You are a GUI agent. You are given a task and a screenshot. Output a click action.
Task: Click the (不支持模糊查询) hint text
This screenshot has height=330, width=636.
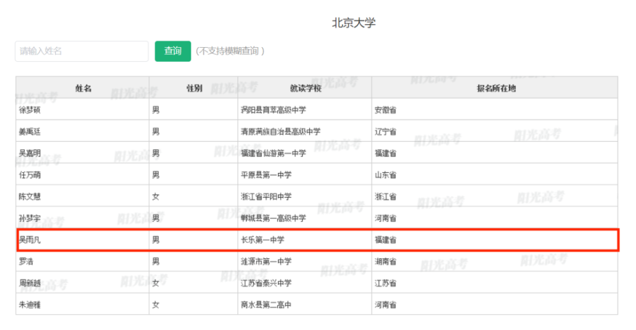point(230,51)
